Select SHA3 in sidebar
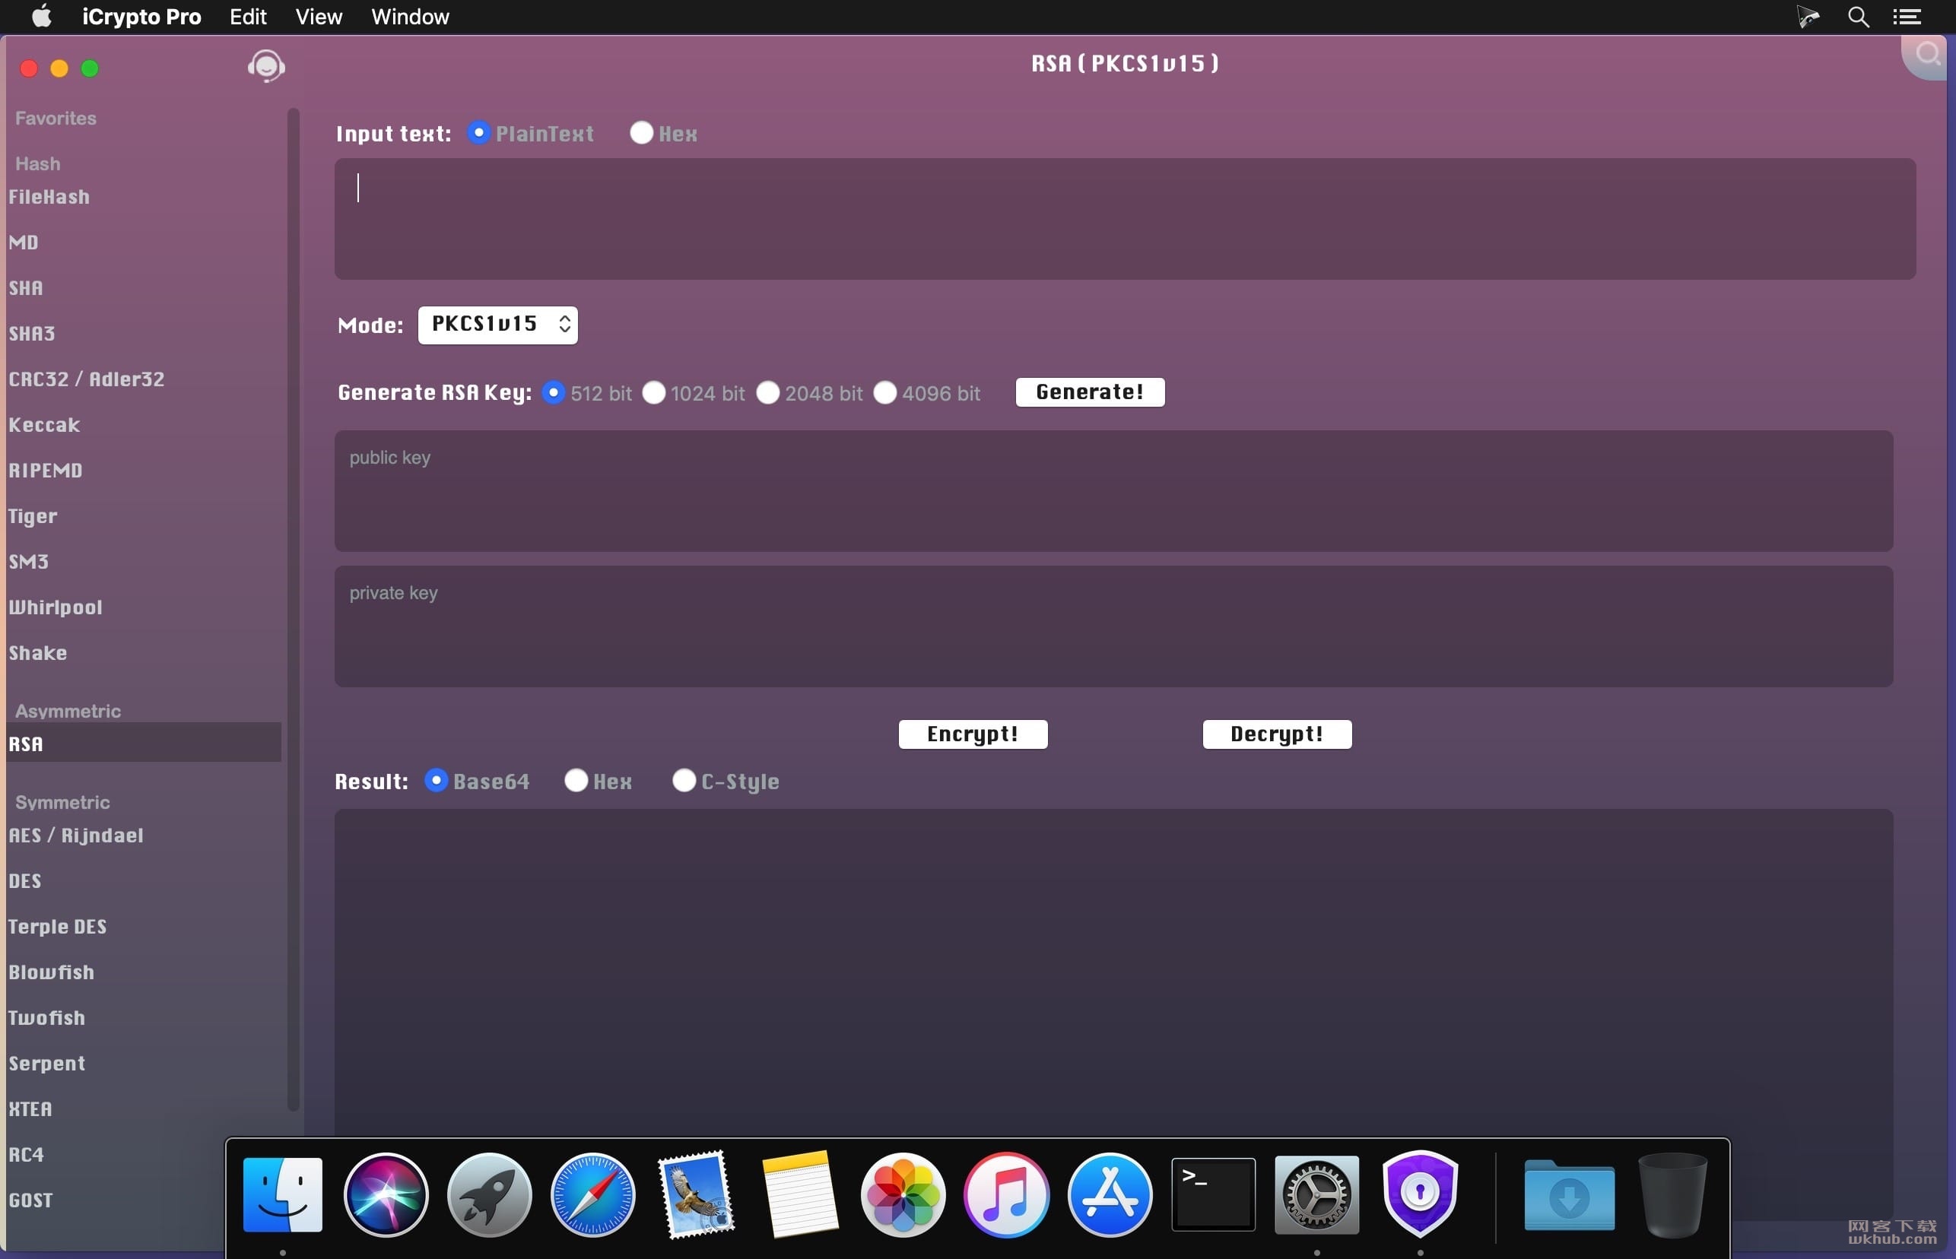This screenshot has width=1956, height=1259. point(32,334)
